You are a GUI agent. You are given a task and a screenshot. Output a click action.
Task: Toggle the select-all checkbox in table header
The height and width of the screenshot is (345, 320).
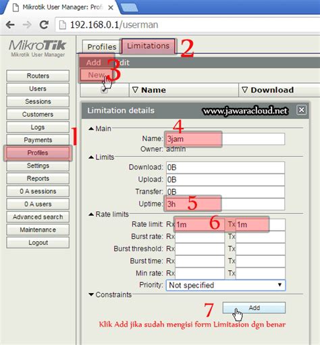coord(104,90)
